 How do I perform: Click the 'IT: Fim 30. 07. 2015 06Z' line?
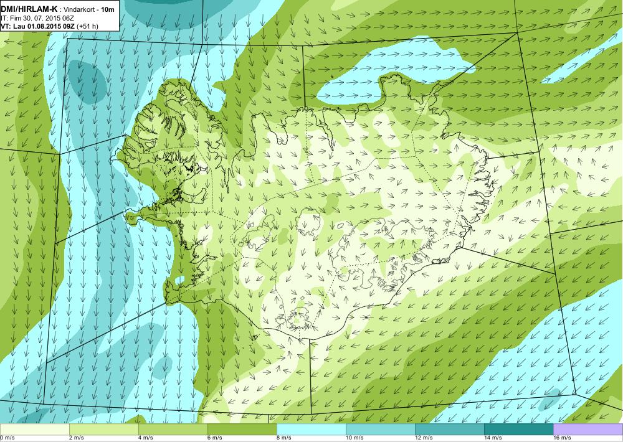(x=37, y=18)
